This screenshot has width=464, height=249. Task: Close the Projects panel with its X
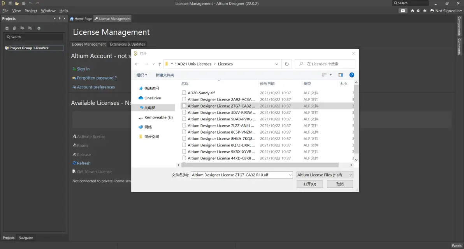64,18
